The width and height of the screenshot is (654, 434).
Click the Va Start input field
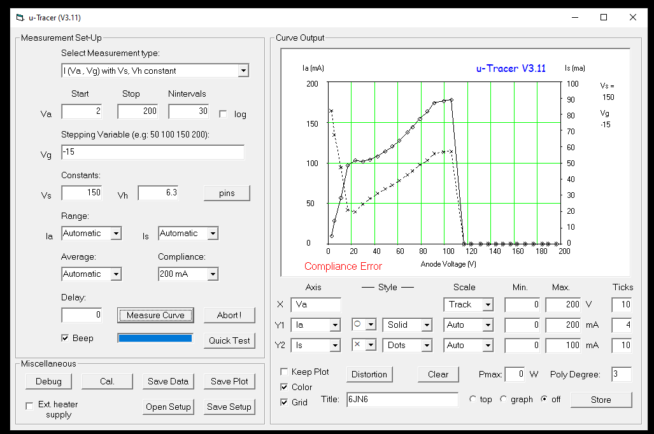pos(82,111)
